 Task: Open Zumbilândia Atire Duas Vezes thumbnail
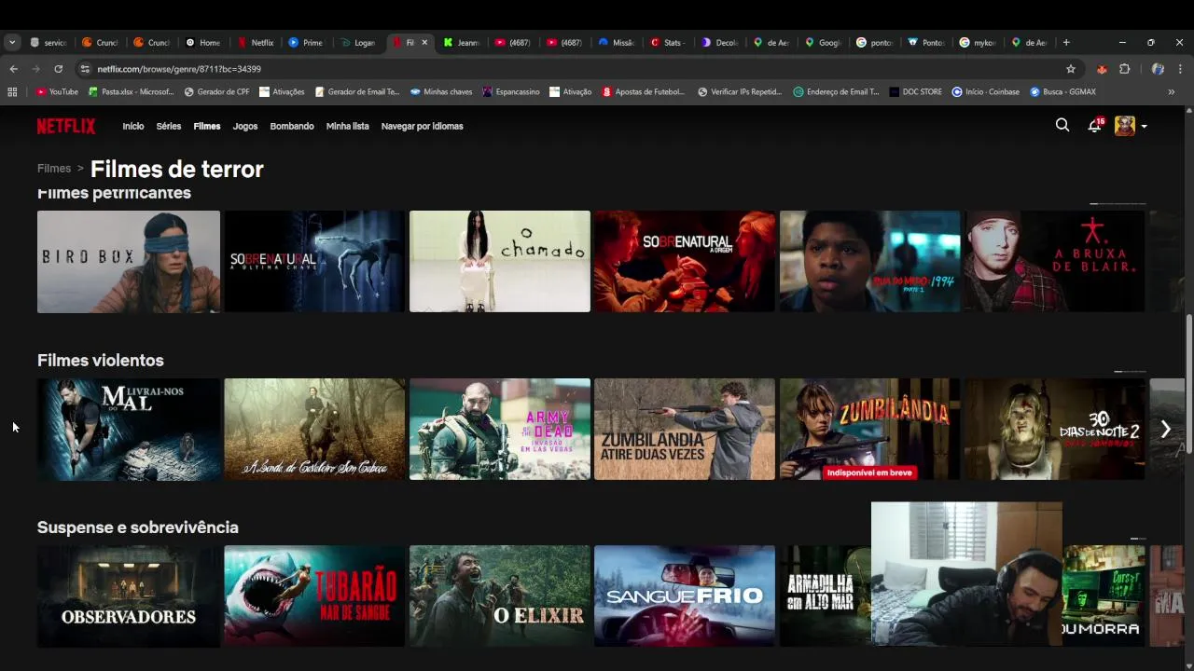pos(685,429)
